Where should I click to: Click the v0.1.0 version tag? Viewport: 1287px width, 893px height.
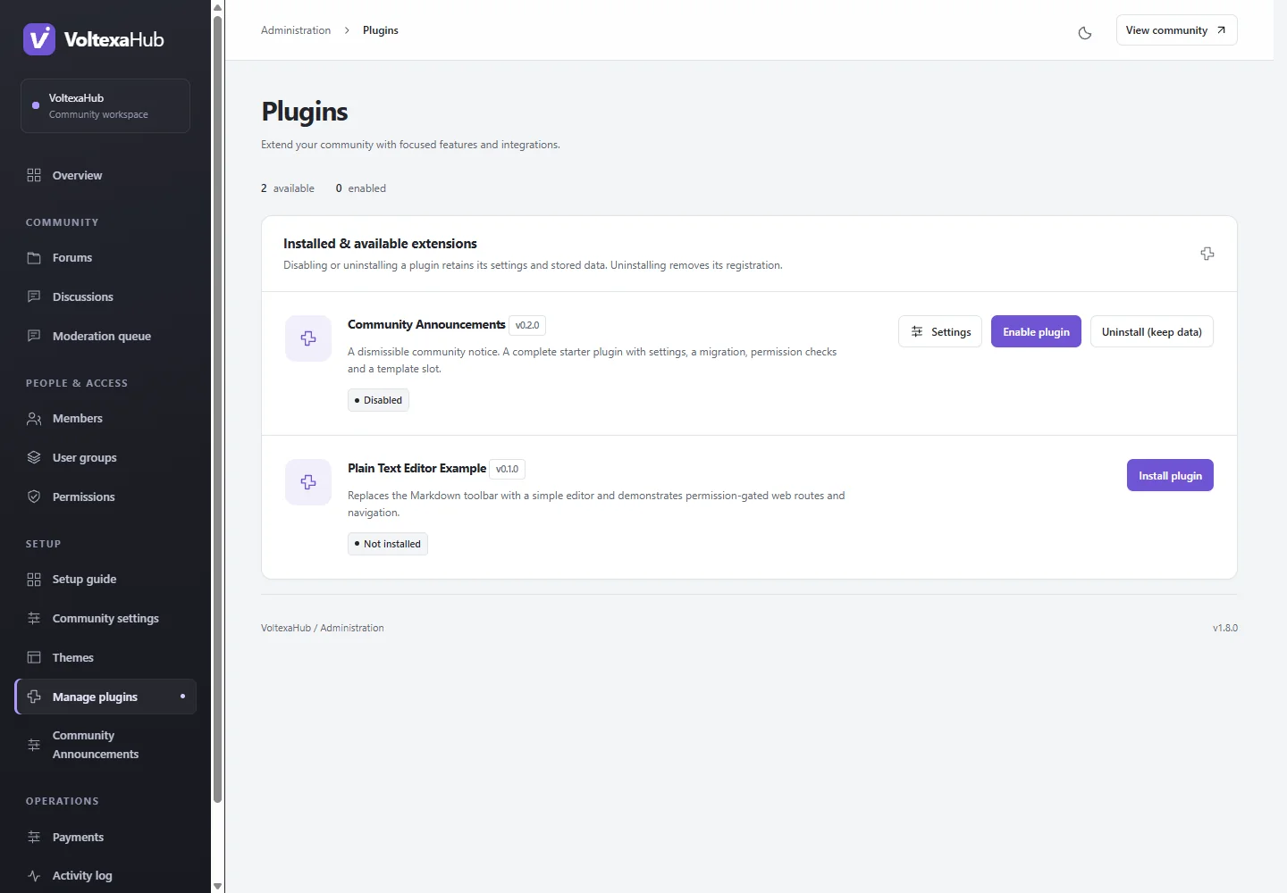(507, 469)
